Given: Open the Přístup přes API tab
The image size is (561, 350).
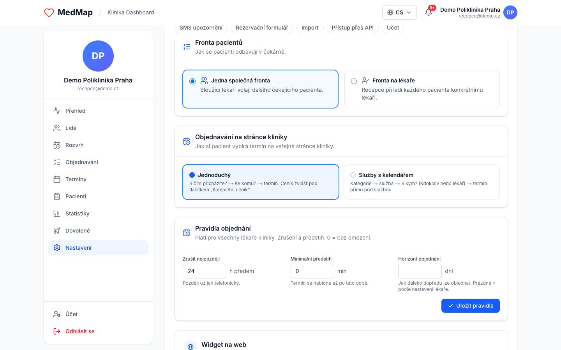Looking at the screenshot, I should 353,28.
